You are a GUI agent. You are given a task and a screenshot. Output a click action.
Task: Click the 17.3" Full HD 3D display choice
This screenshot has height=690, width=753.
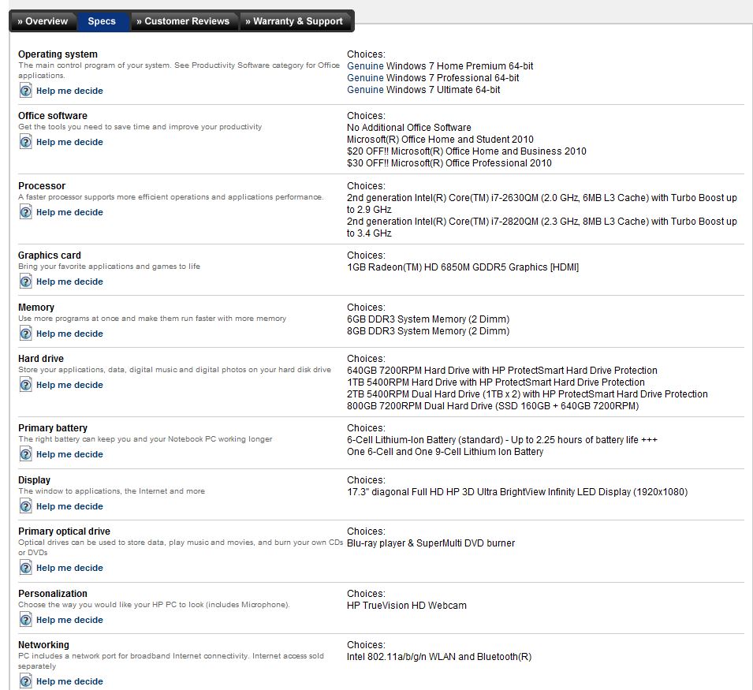coord(517,492)
